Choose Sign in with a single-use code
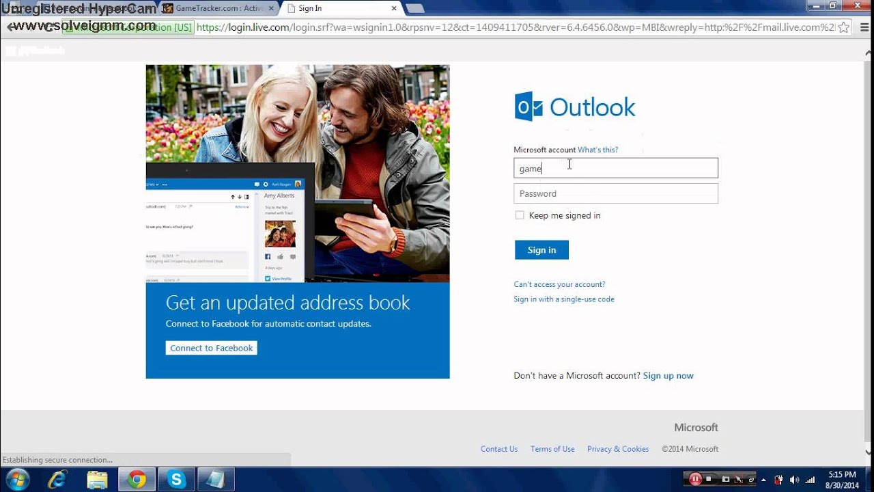This screenshot has height=492, width=874. pos(564,299)
